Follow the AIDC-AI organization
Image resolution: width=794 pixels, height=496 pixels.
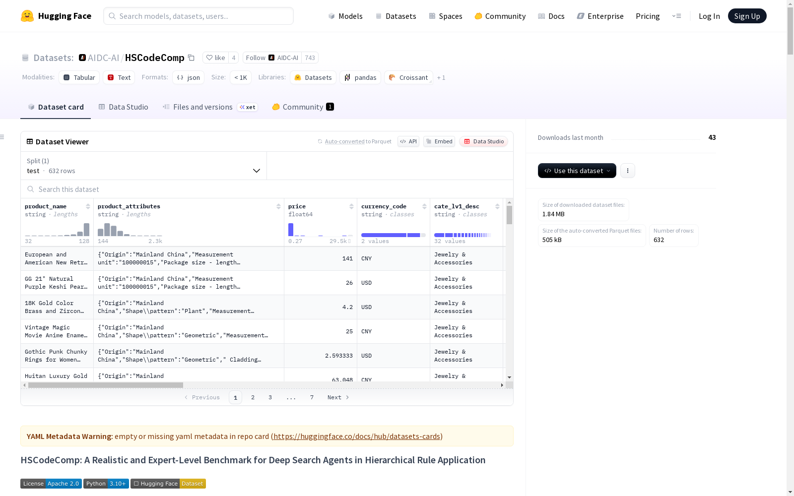(272, 58)
